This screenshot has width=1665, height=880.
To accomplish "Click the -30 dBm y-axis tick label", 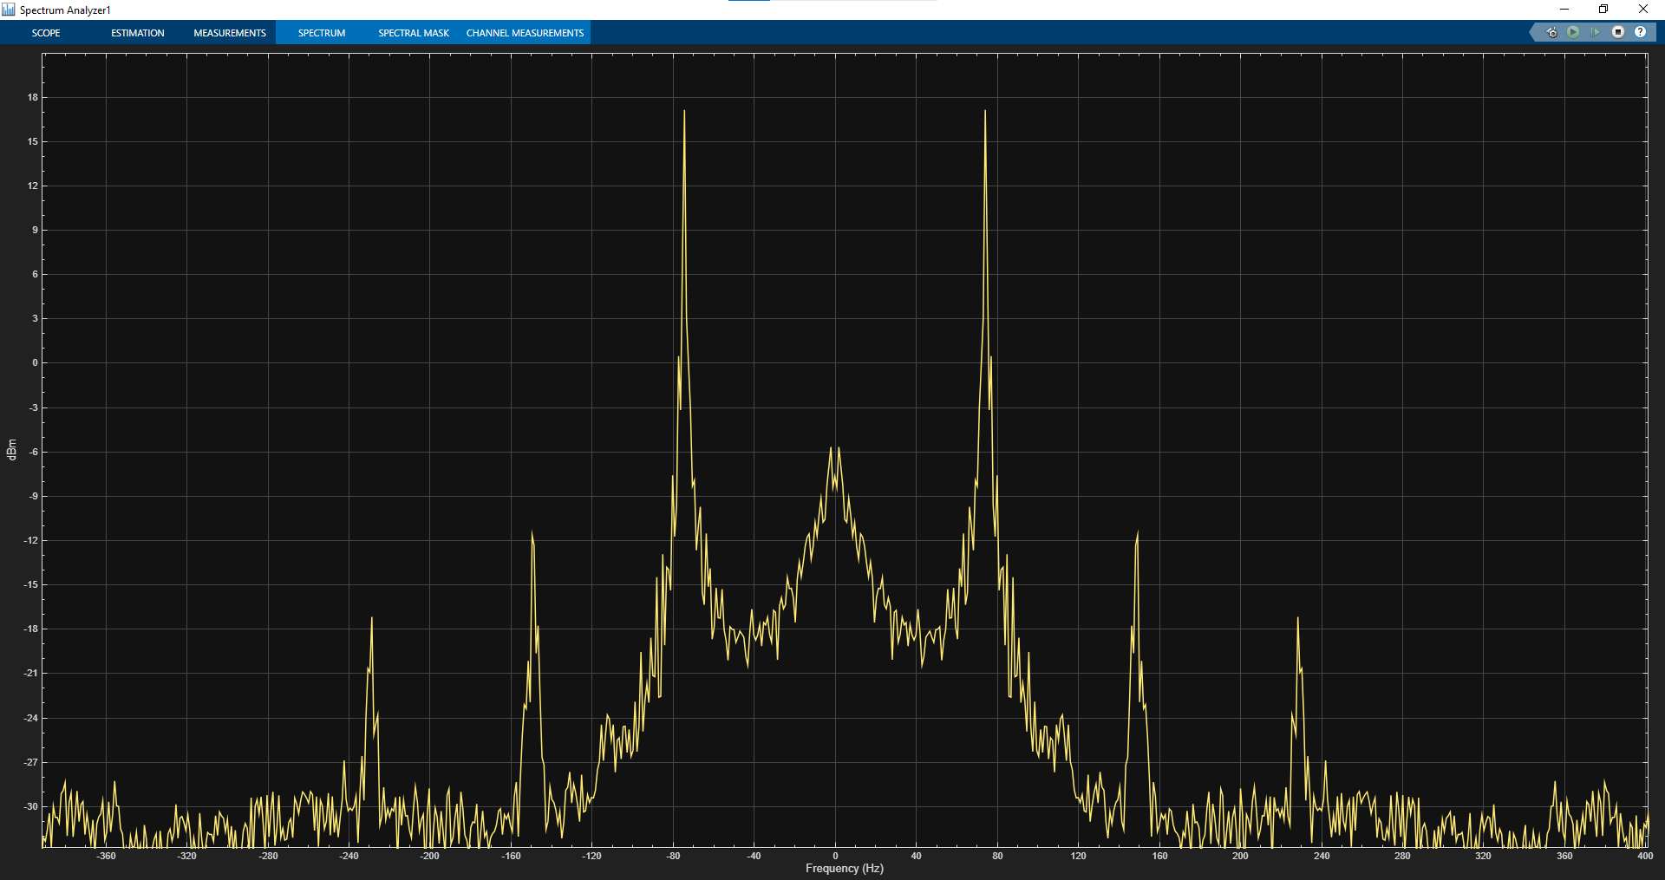I will (x=31, y=806).
